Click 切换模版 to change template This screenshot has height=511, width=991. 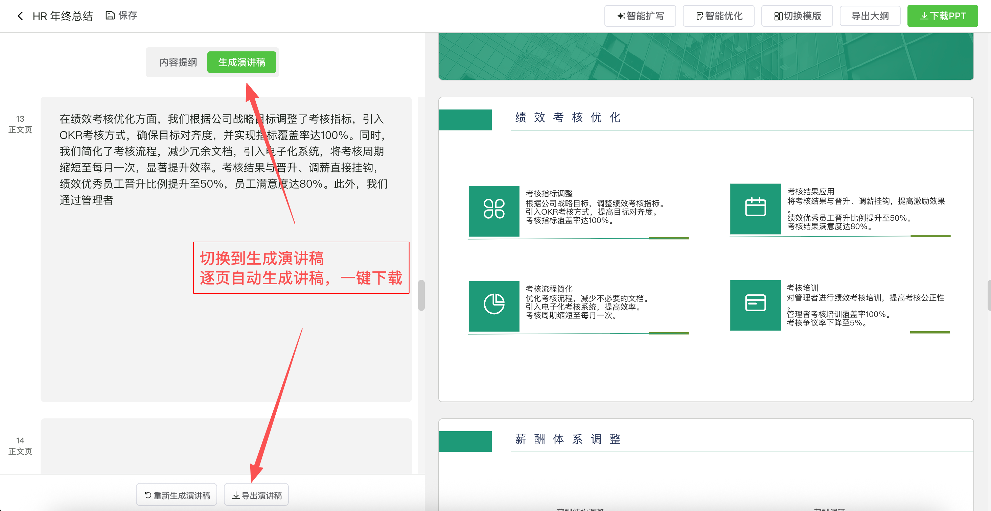pyautogui.click(x=797, y=16)
